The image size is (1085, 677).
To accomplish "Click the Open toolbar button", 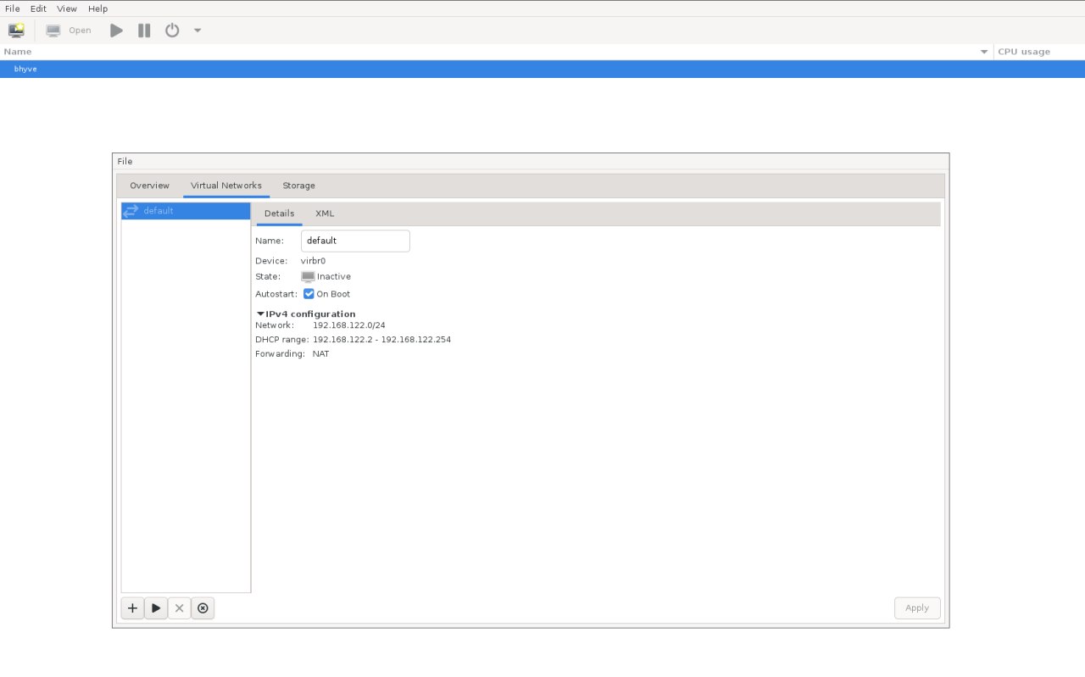I will (x=70, y=31).
